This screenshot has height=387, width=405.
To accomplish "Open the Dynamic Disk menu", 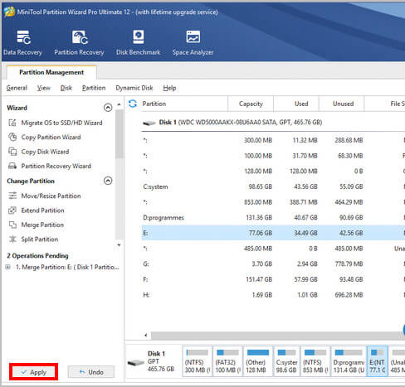I will pos(134,88).
